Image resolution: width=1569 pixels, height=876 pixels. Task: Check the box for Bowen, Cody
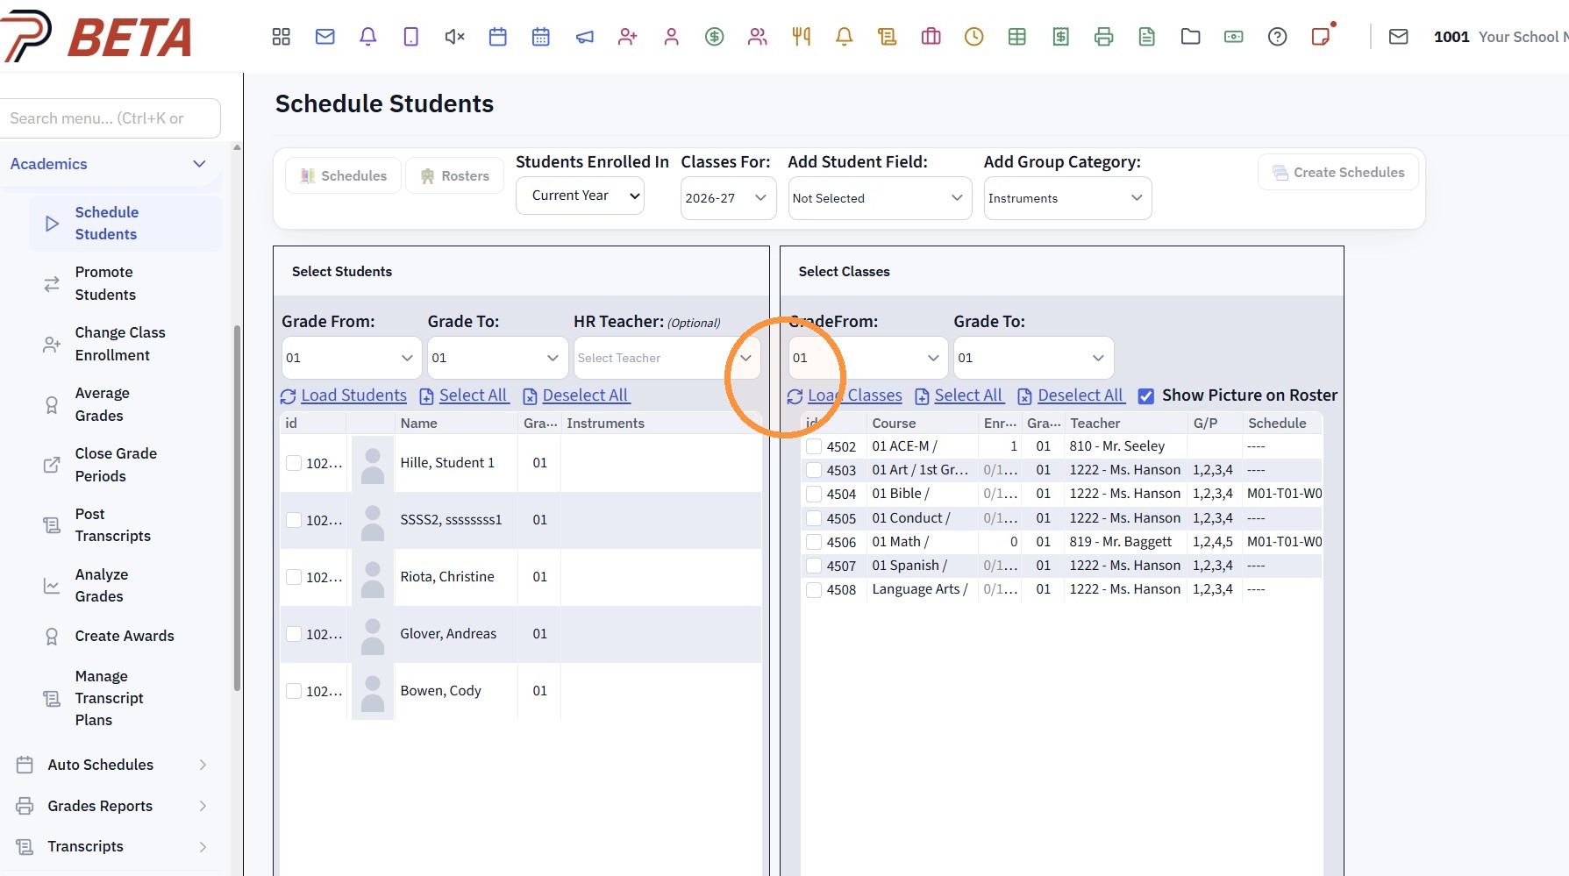pyautogui.click(x=294, y=691)
